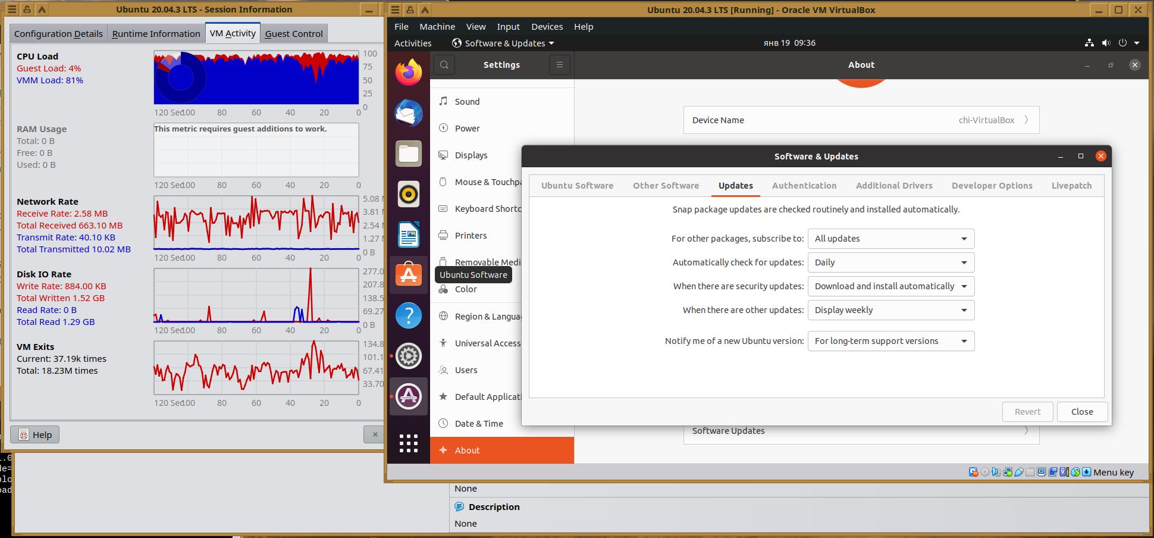Open the Software Updates row in About
Image resolution: width=1154 pixels, height=538 pixels.
point(861,431)
